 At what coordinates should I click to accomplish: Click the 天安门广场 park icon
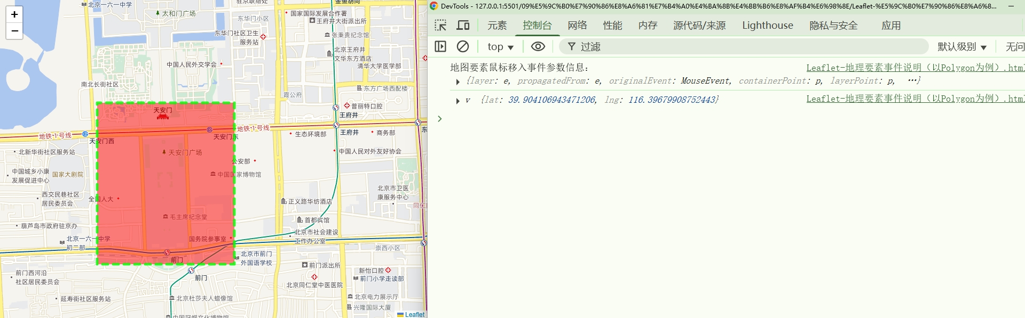click(164, 152)
